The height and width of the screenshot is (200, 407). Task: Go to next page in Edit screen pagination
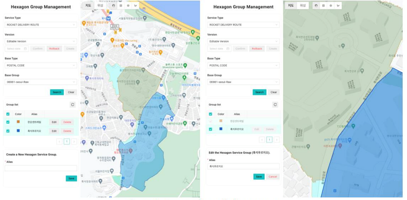point(277,140)
